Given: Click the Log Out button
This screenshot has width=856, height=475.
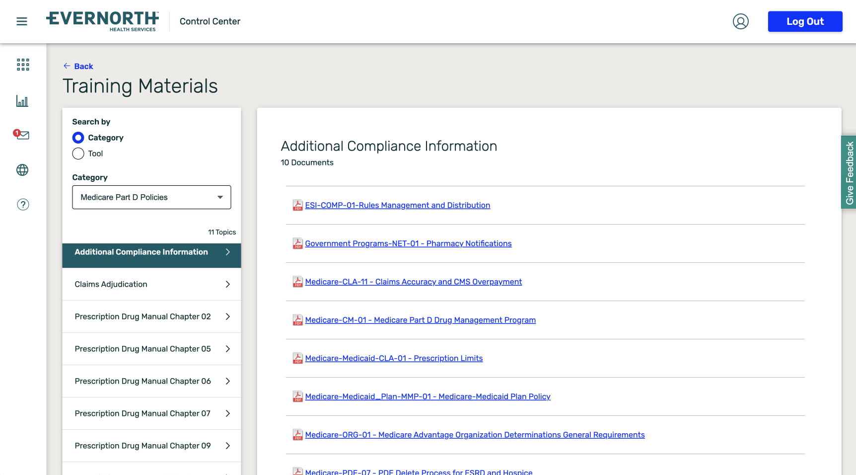Looking at the screenshot, I should tap(805, 21).
